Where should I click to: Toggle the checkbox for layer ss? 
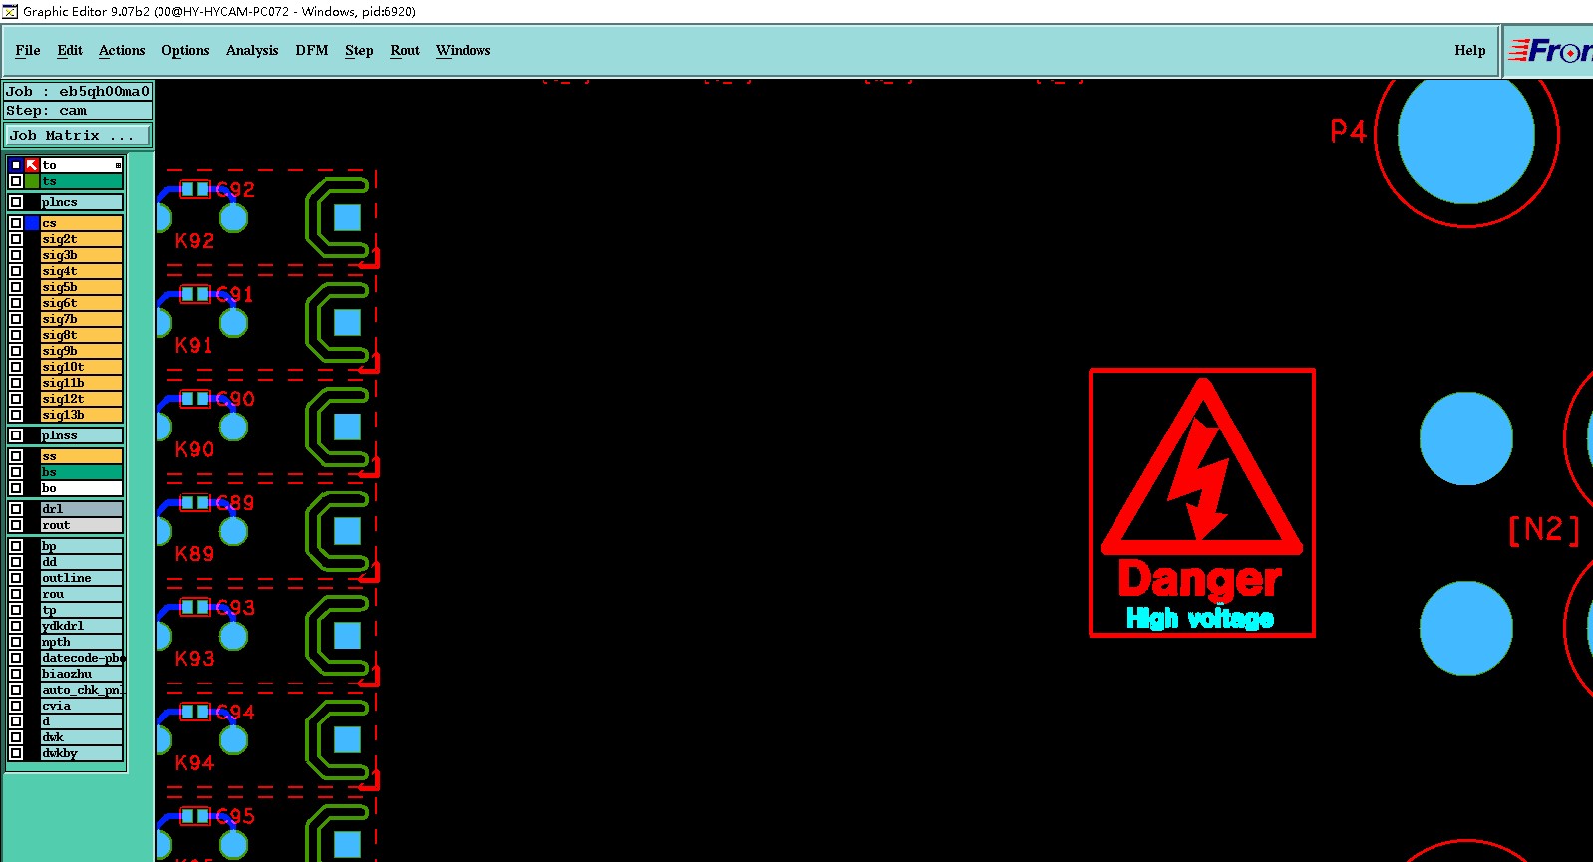click(x=16, y=456)
